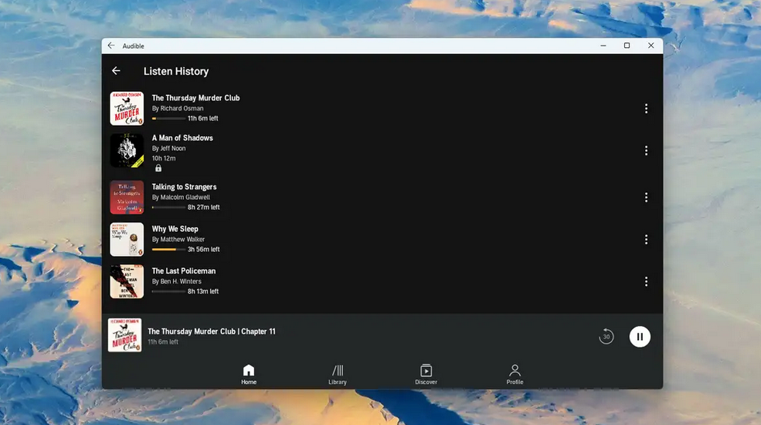Open options menu for A Man of Shadows

point(646,151)
